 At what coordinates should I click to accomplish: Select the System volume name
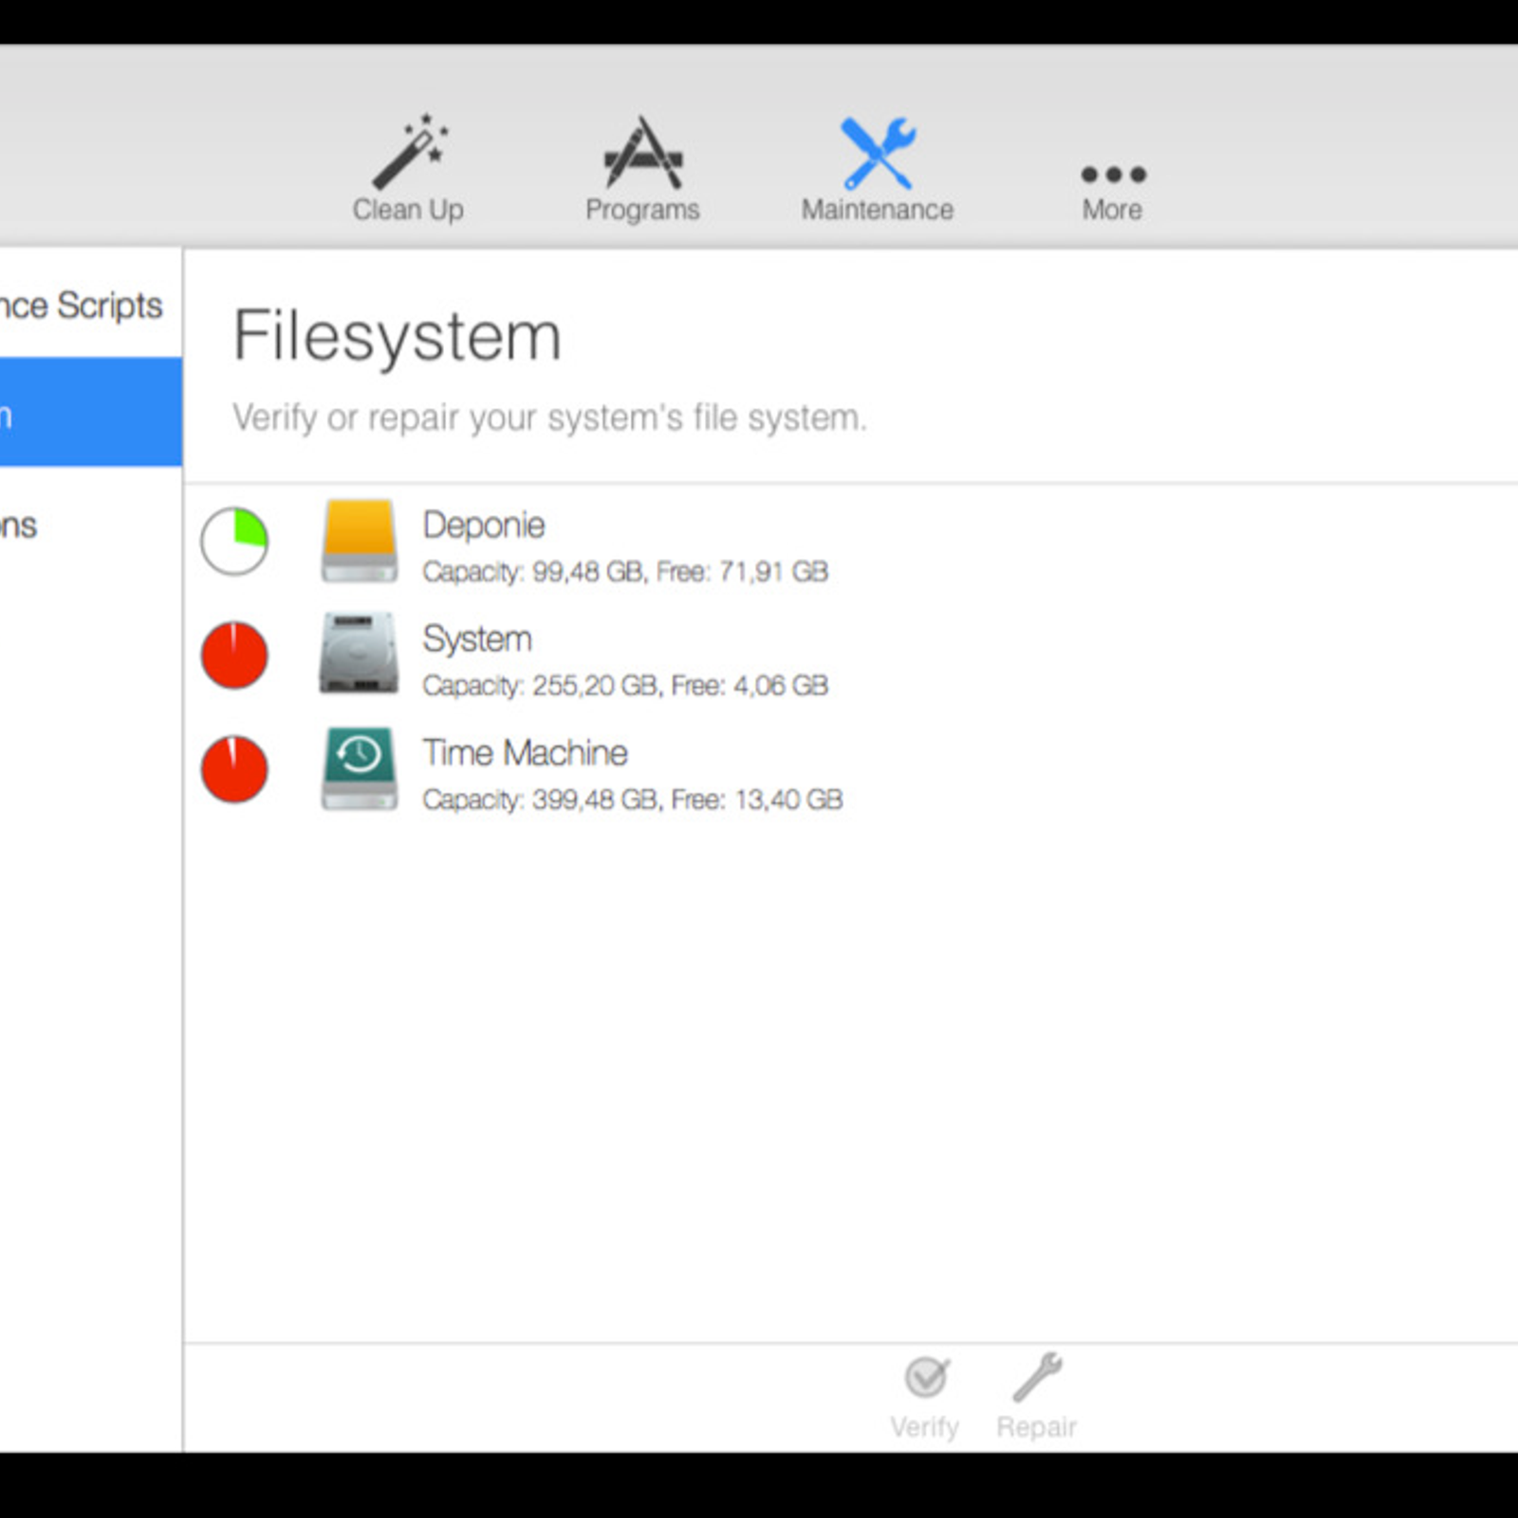(x=477, y=639)
